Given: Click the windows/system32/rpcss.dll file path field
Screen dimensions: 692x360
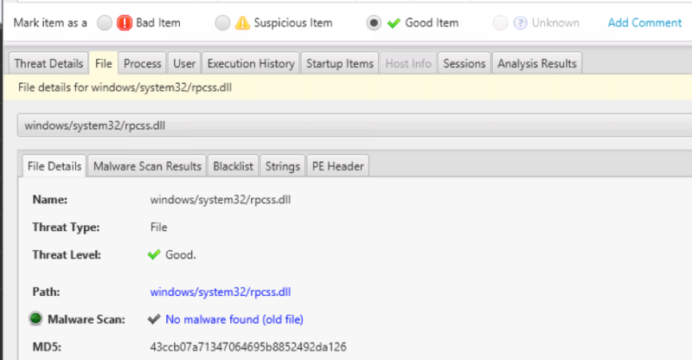Looking at the screenshot, I should click(355, 125).
